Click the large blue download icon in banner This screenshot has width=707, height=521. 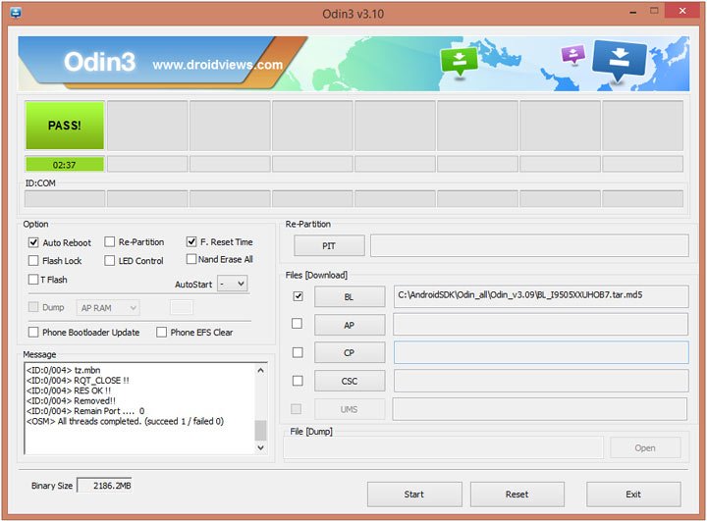tap(619, 61)
